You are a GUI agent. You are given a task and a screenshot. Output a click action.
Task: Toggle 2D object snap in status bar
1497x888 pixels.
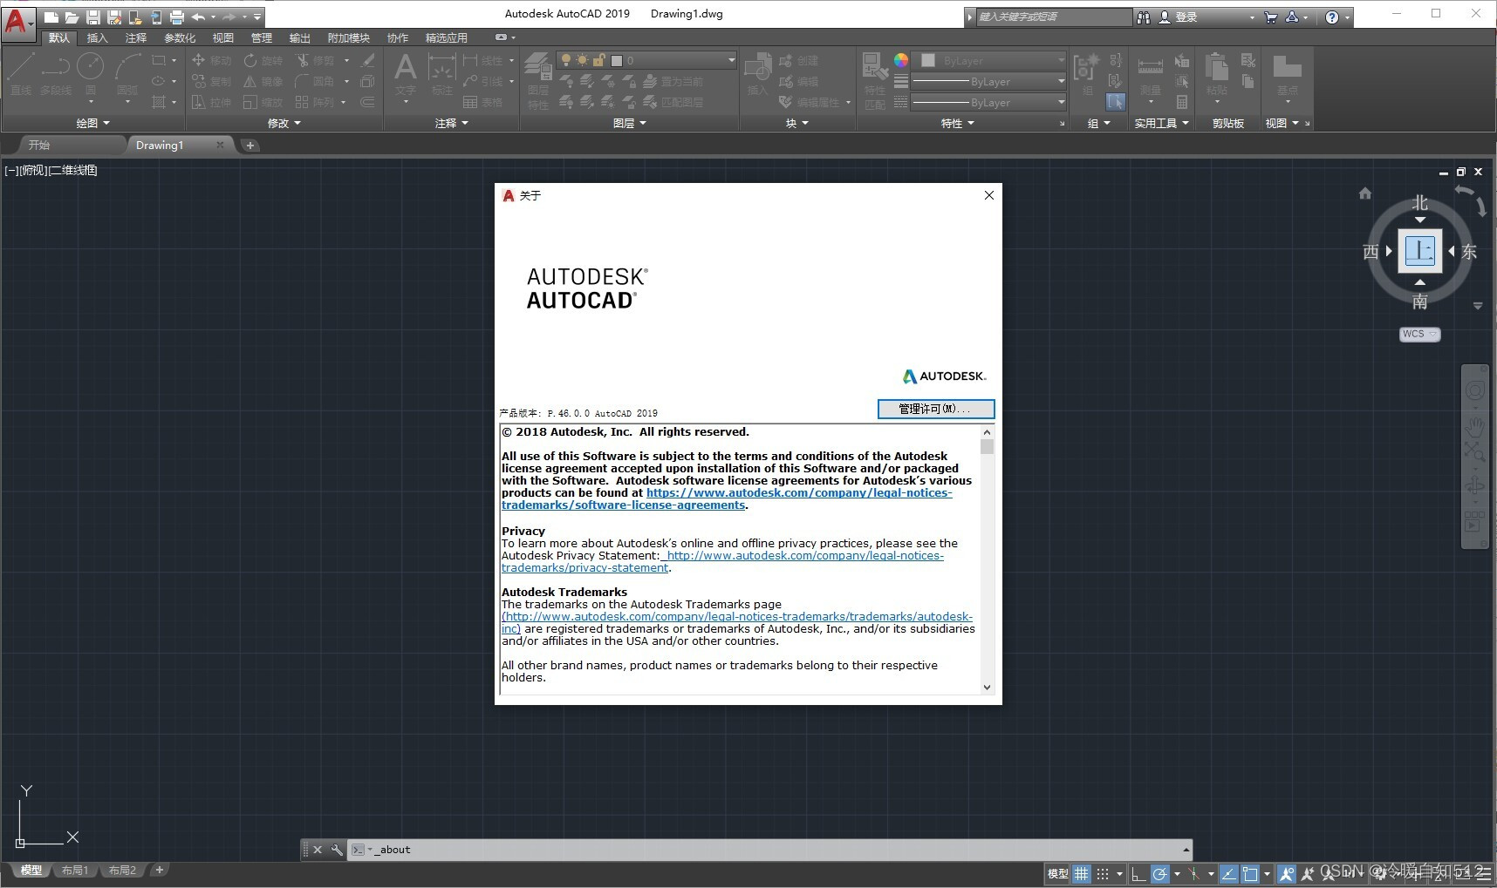pyautogui.click(x=1250, y=873)
